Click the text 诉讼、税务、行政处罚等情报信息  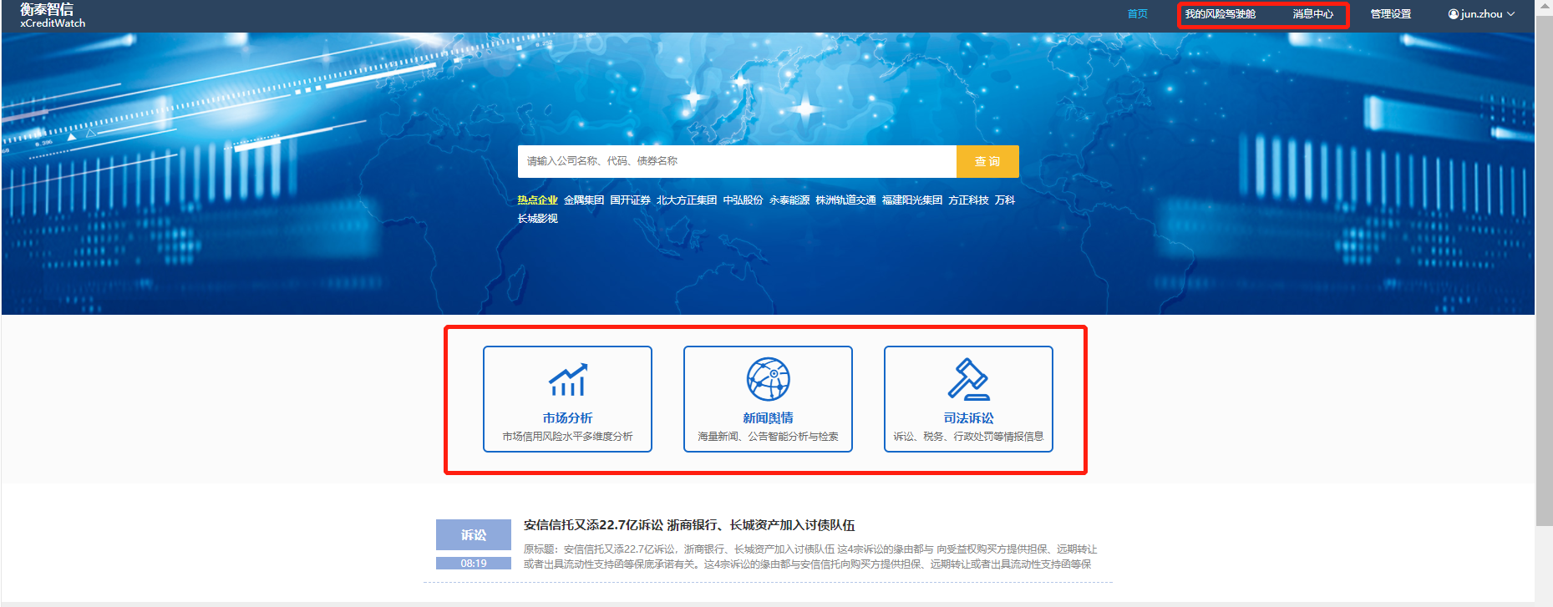pyautogui.click(x=968, y=437)
